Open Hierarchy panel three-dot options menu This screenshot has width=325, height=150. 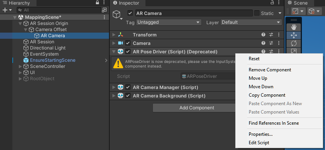point(104,3)
